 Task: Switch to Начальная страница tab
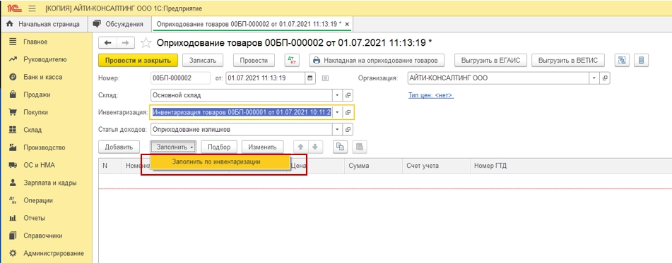click(43, 25)
